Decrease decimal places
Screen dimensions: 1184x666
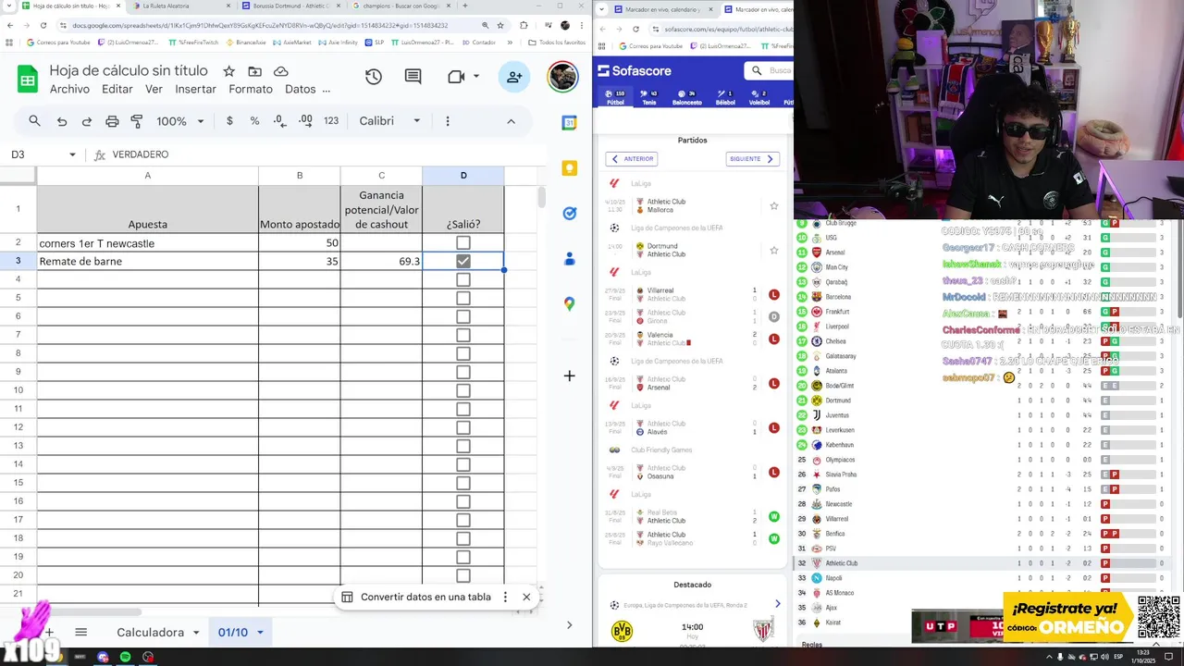280,121
